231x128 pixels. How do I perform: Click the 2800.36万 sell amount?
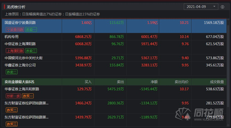click(116, 103)
